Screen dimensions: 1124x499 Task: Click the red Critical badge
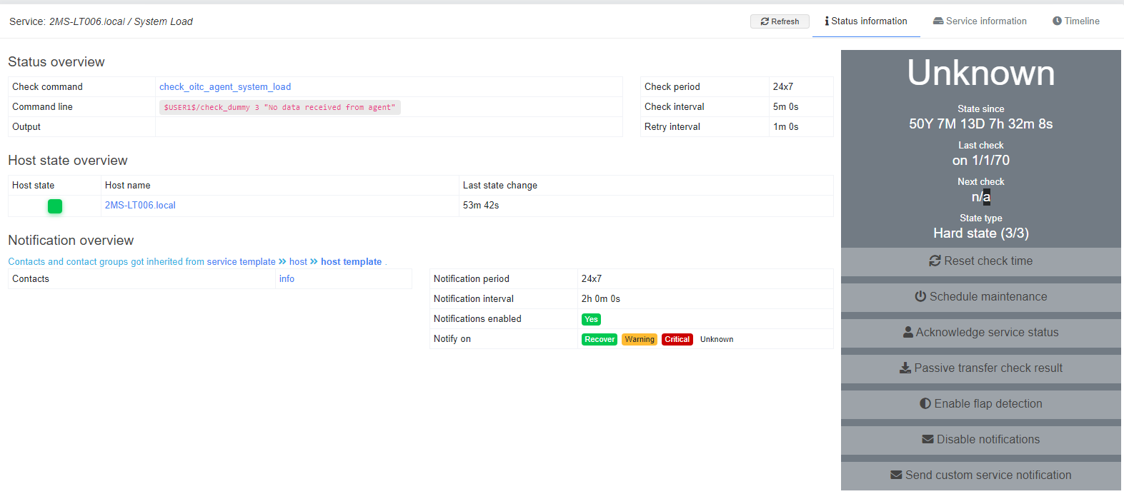(x=677, y=339)
